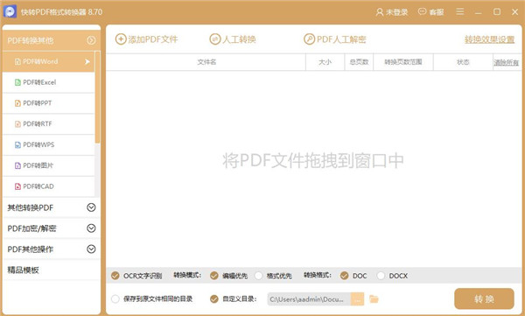Click the 文件名 column header
Viewport: 525px width, 316px height.
[x=206, y=62]
